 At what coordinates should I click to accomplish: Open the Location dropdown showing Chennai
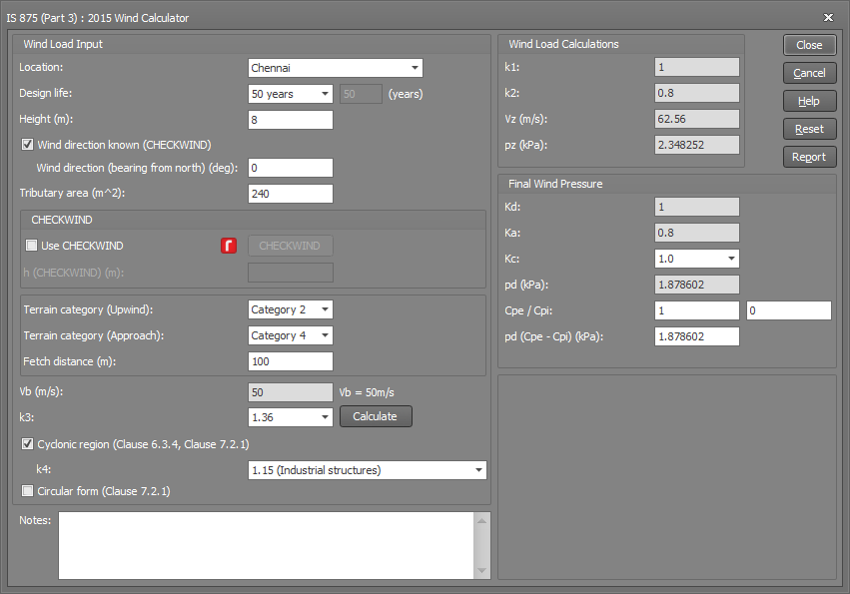[x=335, y=68]
